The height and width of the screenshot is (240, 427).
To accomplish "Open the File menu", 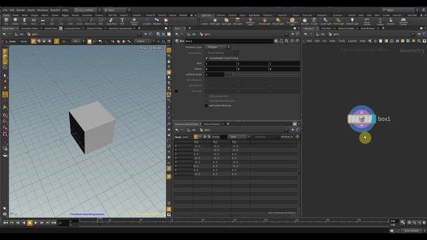I will [x=5, y=10].
